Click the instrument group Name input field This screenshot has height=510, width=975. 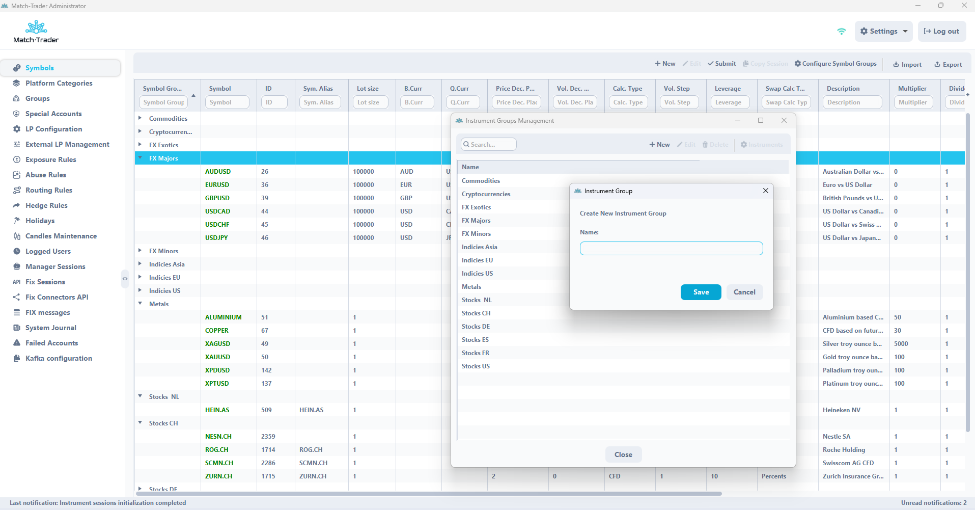pyautogui.click(x=671, y=248)
